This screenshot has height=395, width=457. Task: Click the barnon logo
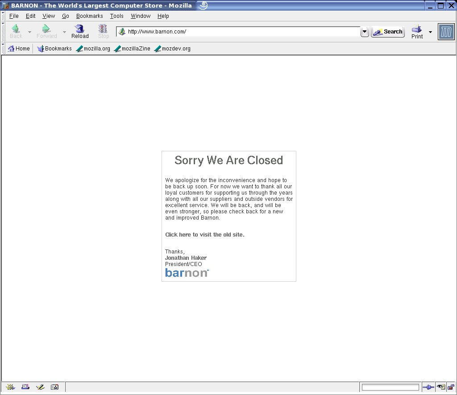tap(187, 273)
